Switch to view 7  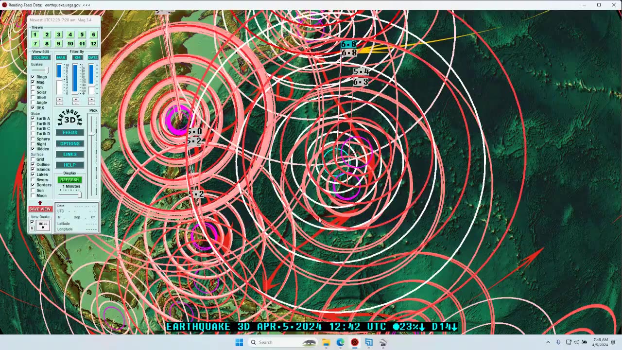click(35, 44)
